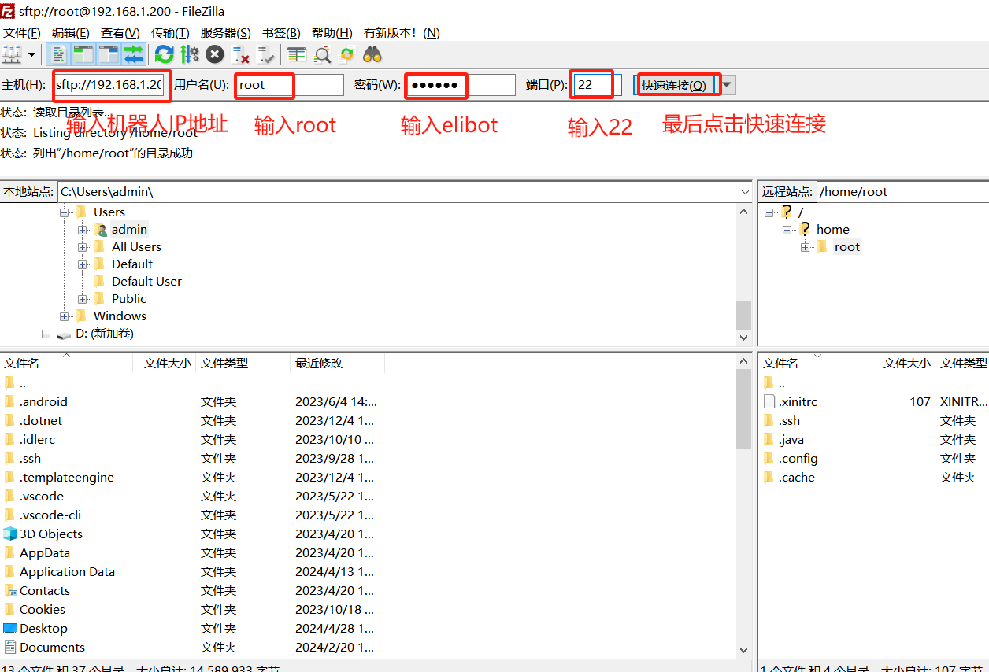Expand the Windows folder in local tree
The width and height of the screenshot is (989, 672).
(64, 316)
